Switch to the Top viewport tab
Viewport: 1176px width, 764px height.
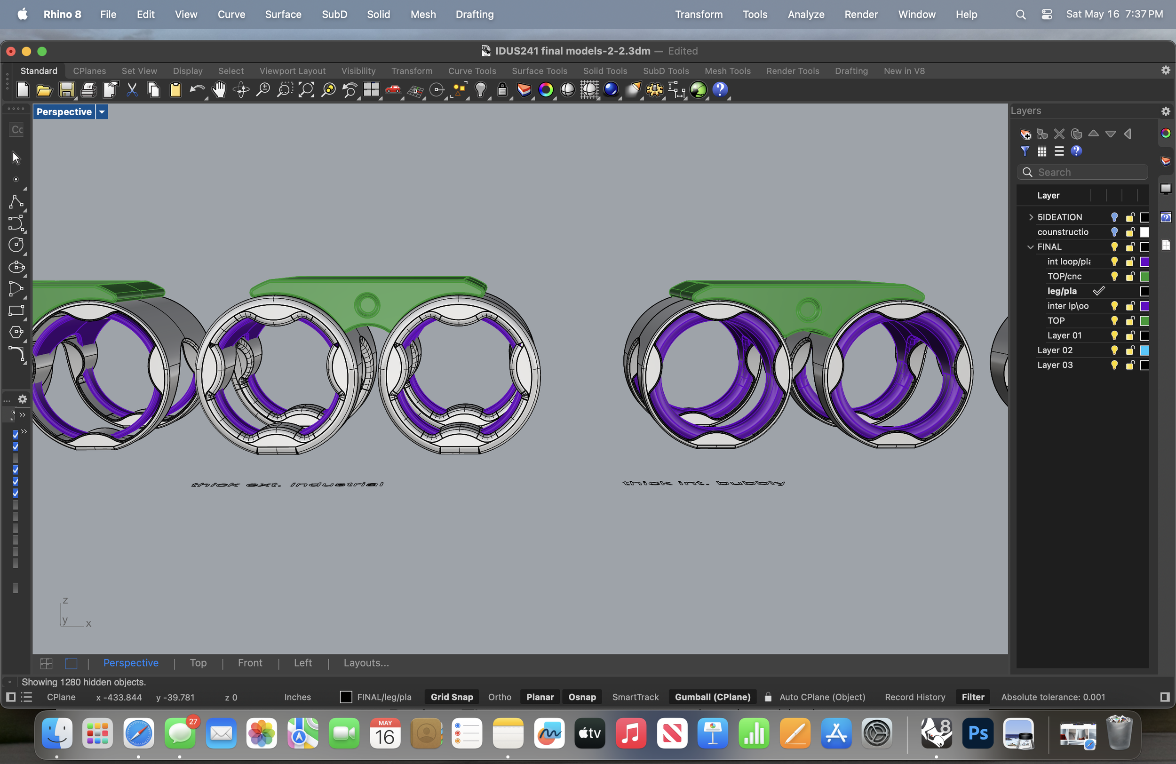(198, 663)
